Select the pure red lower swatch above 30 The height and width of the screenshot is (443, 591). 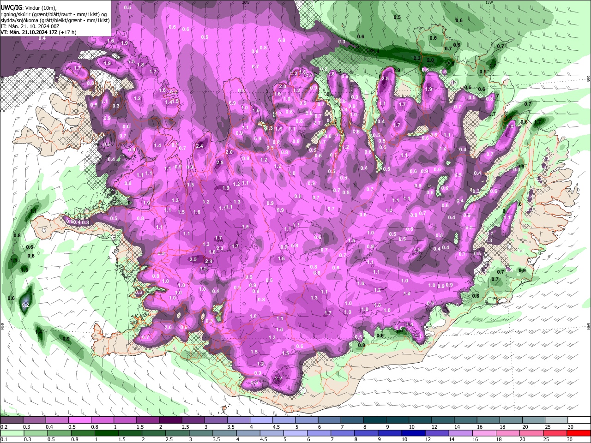[x=579, y=433]
